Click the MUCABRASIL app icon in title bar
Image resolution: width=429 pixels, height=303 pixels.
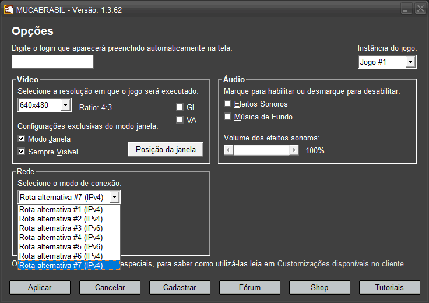9,10
